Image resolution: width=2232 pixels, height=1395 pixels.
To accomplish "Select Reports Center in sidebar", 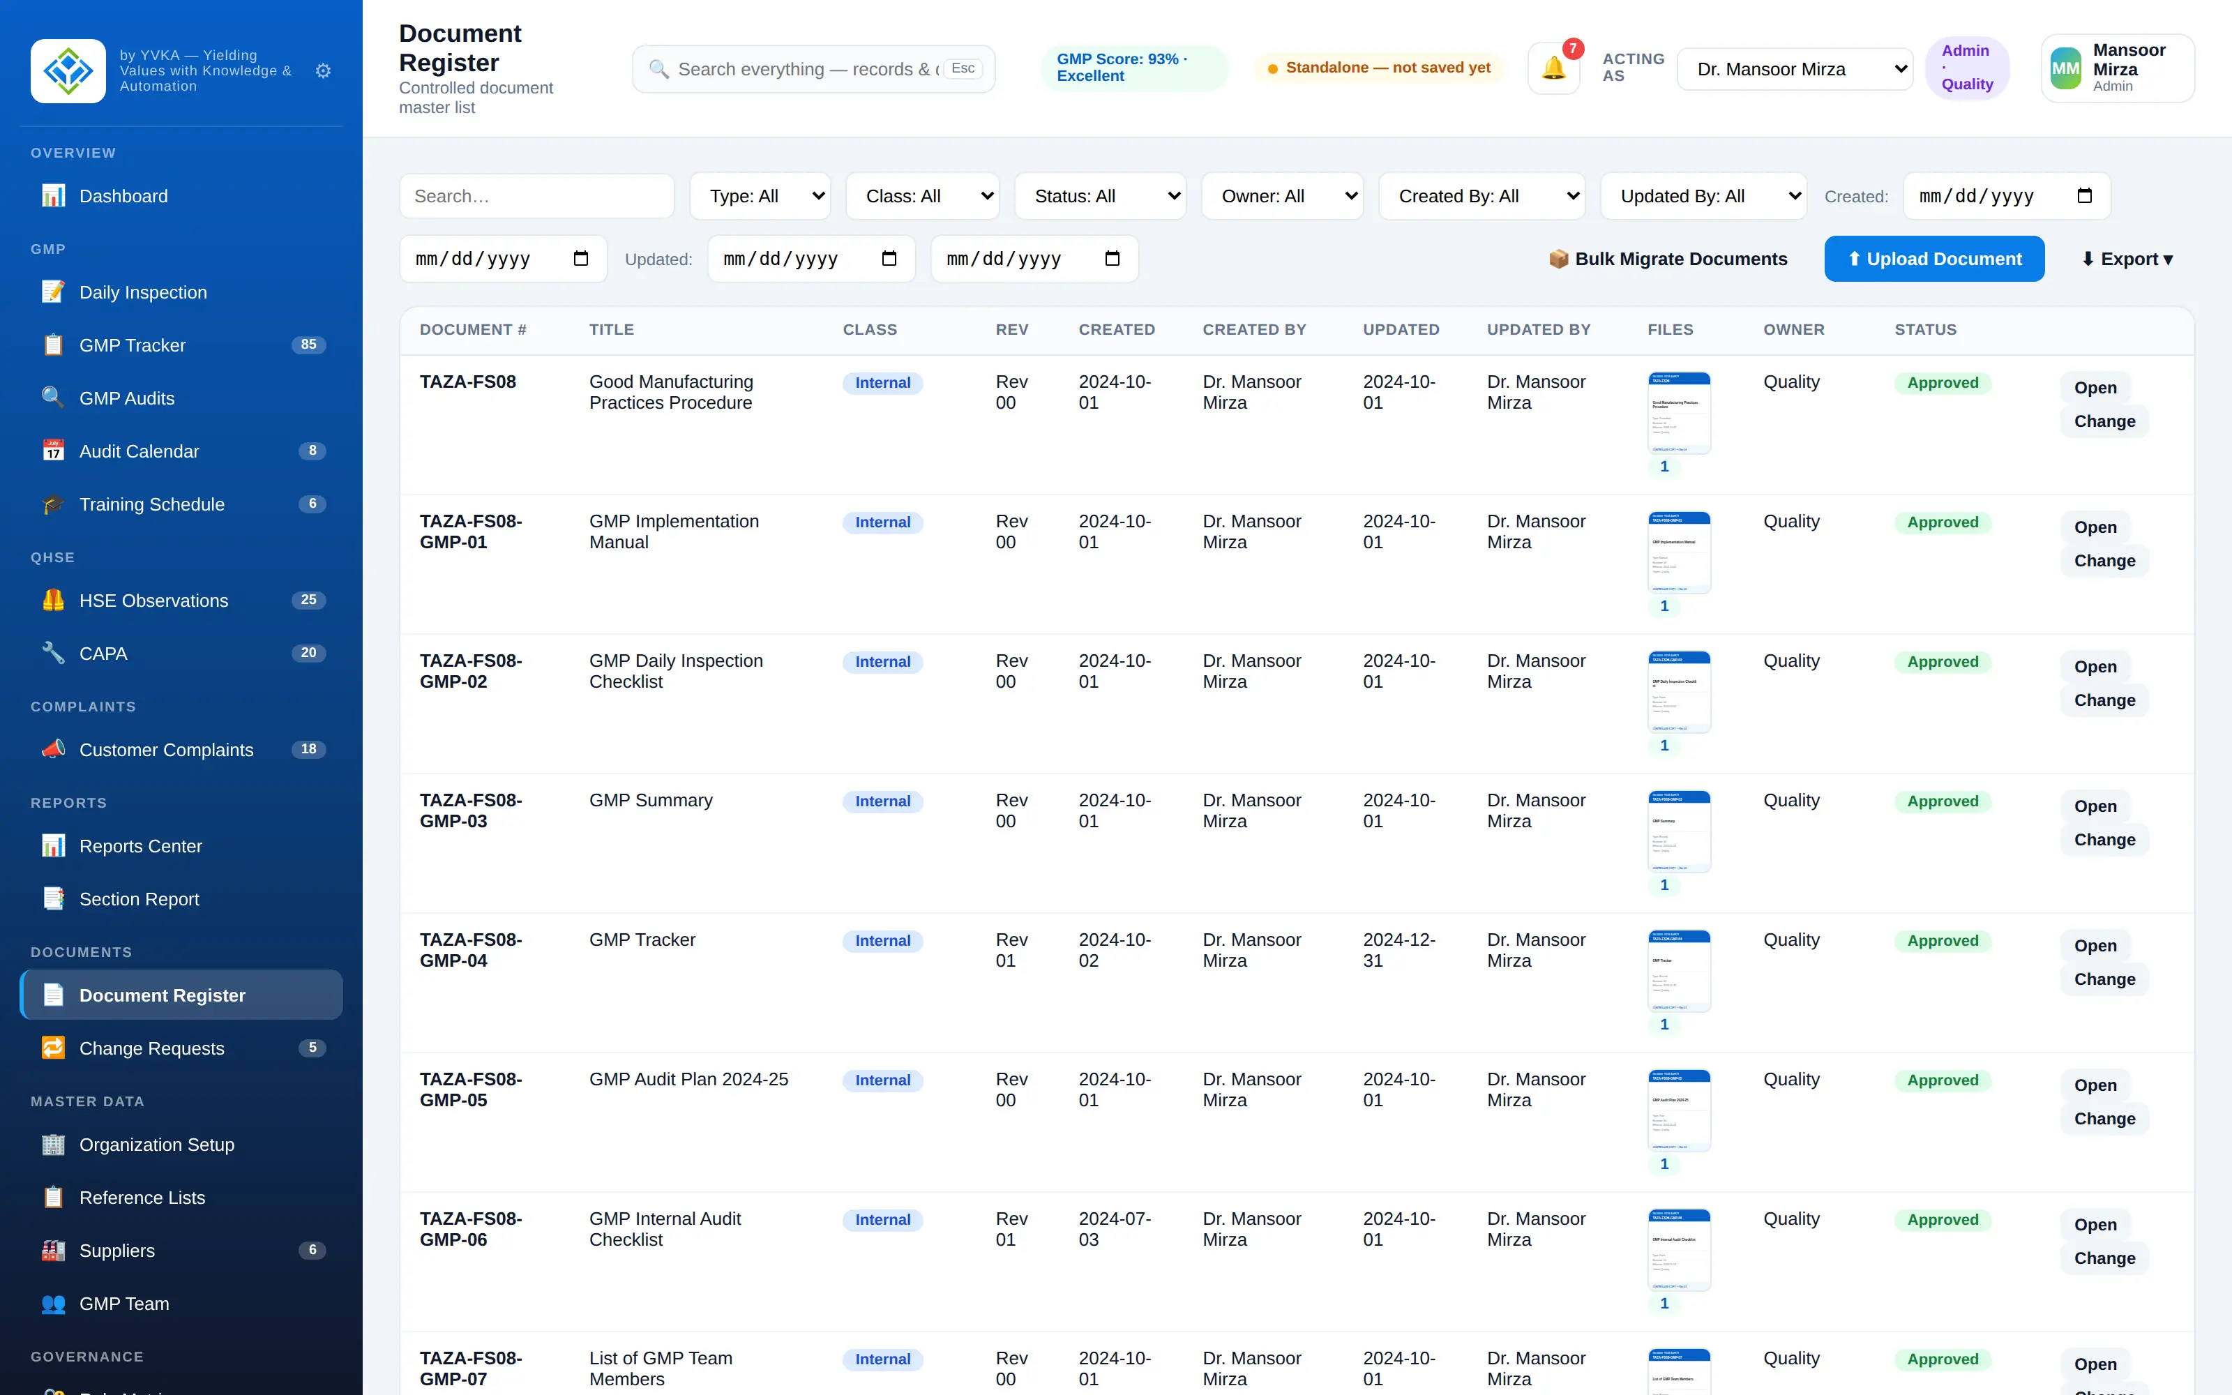I will click(x=181, y=845).
